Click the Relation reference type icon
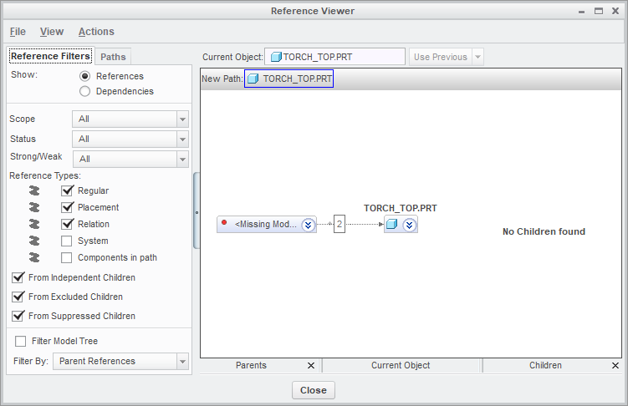The height and width of the screenshot is (406, 628). coord(34,224)
